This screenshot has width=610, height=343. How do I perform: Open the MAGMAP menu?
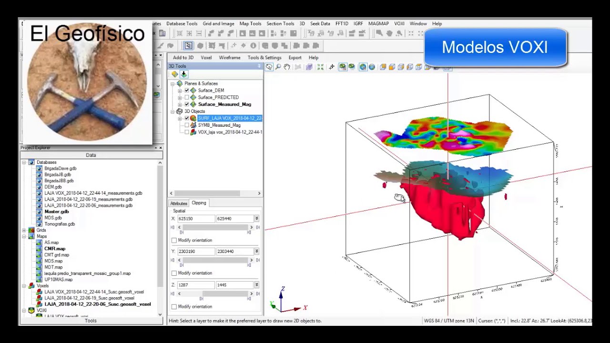click(378, 23)
